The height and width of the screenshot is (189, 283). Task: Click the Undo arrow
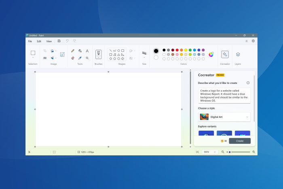[67, 41]
